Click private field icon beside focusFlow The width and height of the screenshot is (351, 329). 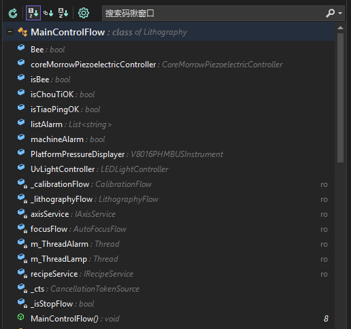point(22,228)
